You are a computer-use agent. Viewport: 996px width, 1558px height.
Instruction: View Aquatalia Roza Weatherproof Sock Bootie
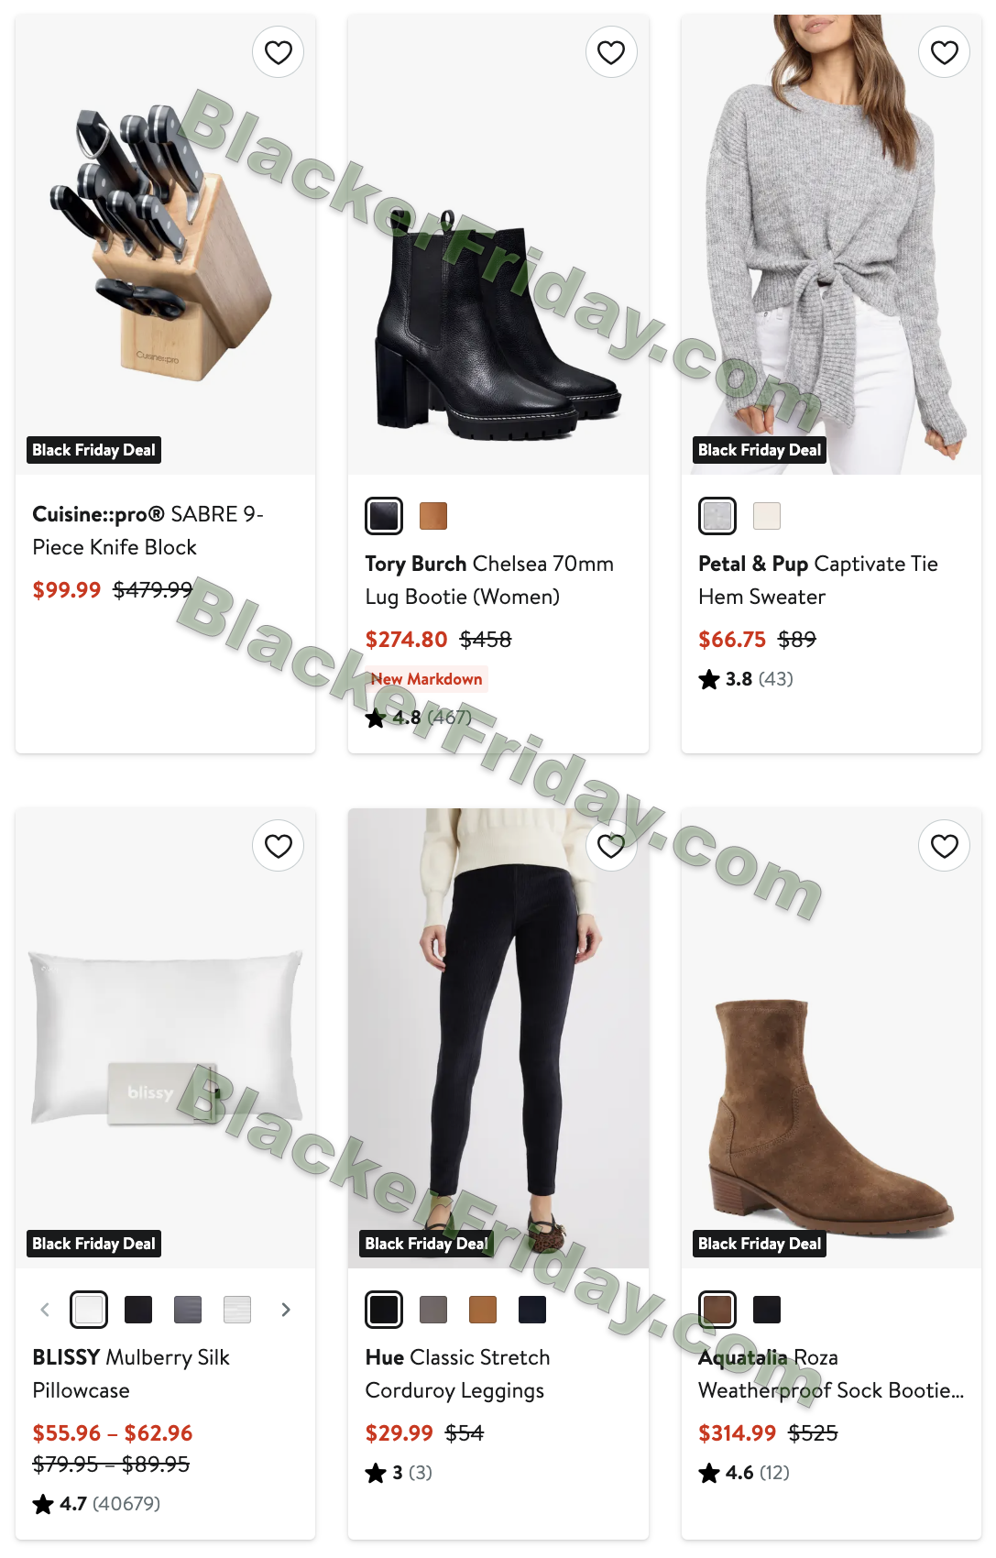click(831, 1374)
